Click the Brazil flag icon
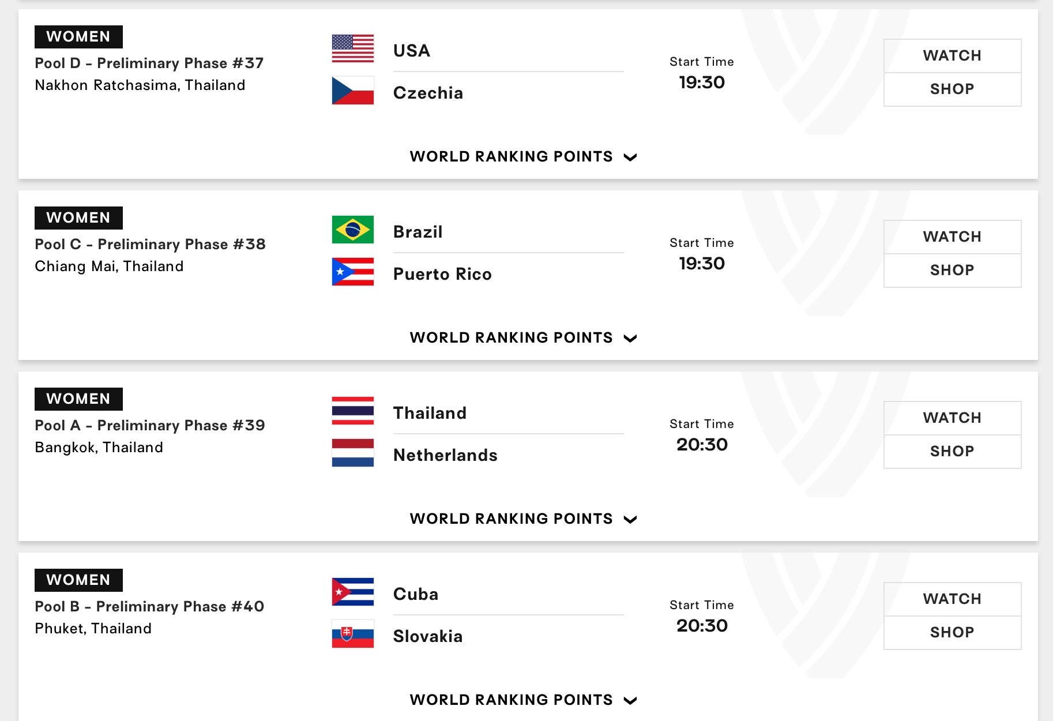This screenshot has height=721, width=1053. tap(352, 230)
